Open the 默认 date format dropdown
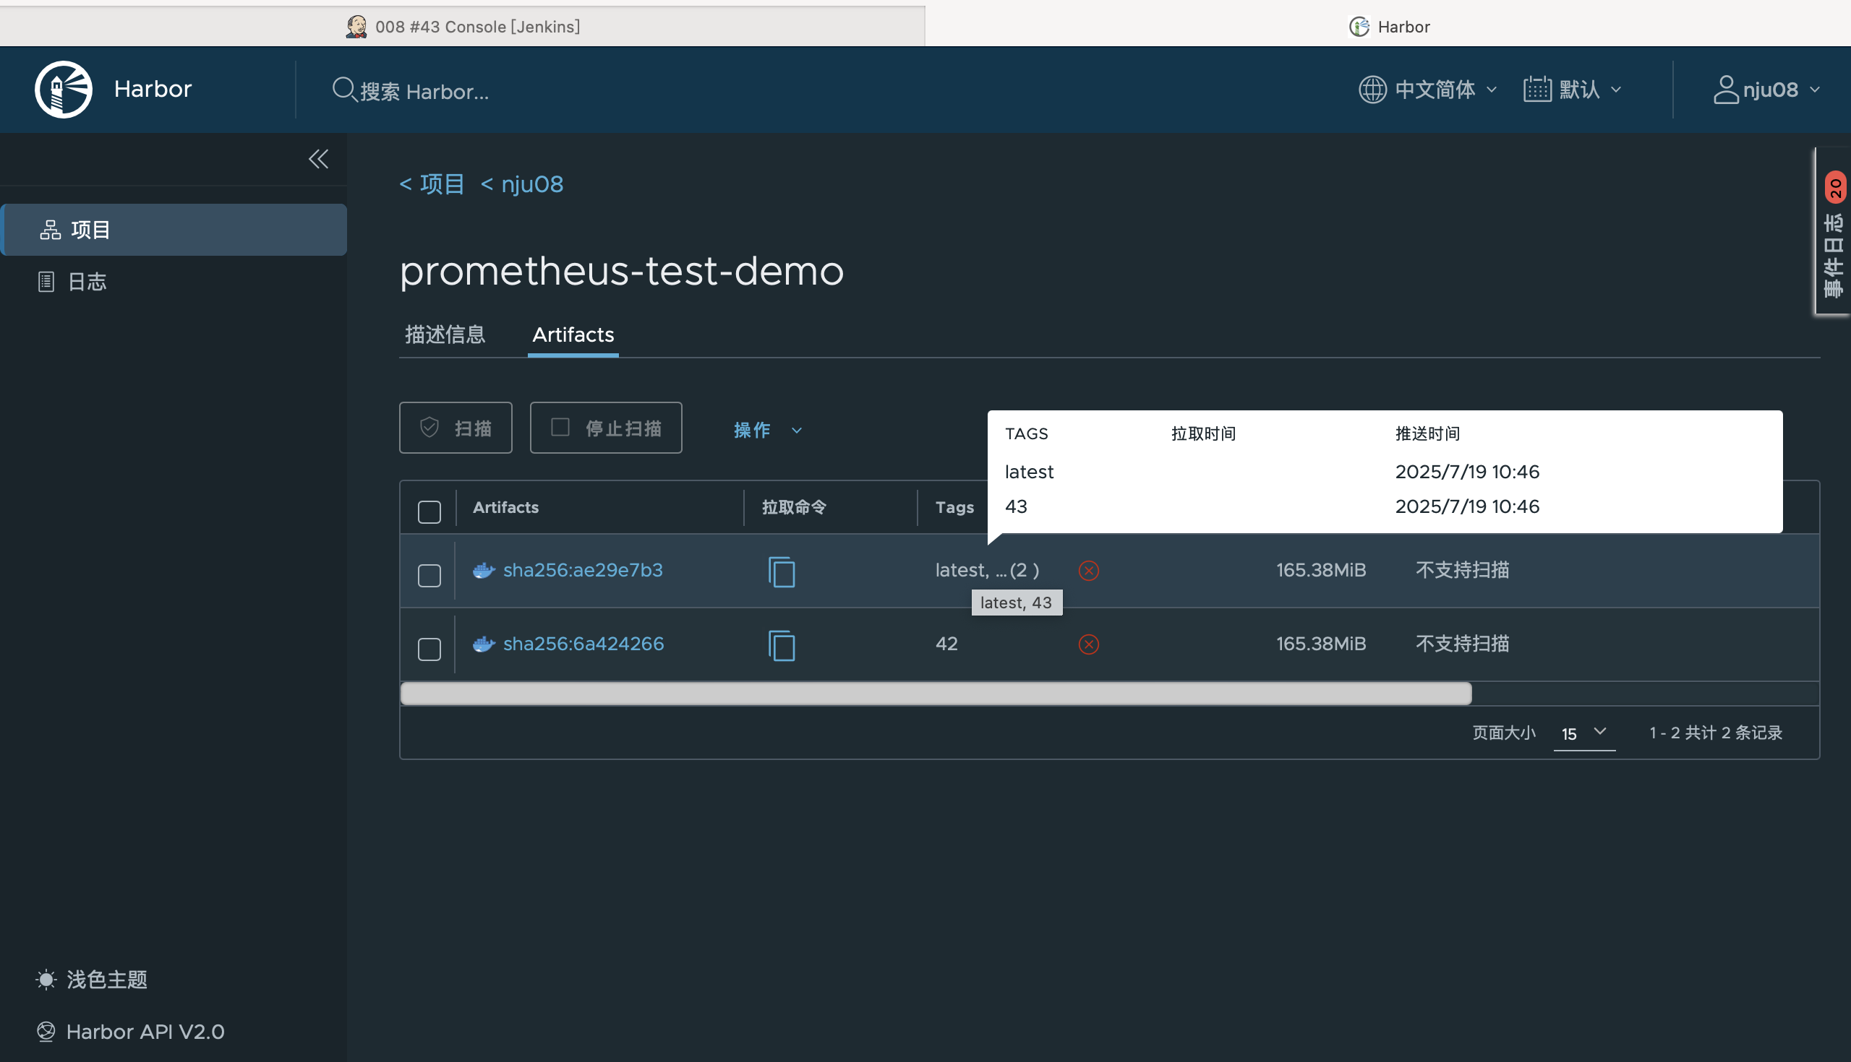Viewport: 1851px width, 1062px height. point(1573,90)
